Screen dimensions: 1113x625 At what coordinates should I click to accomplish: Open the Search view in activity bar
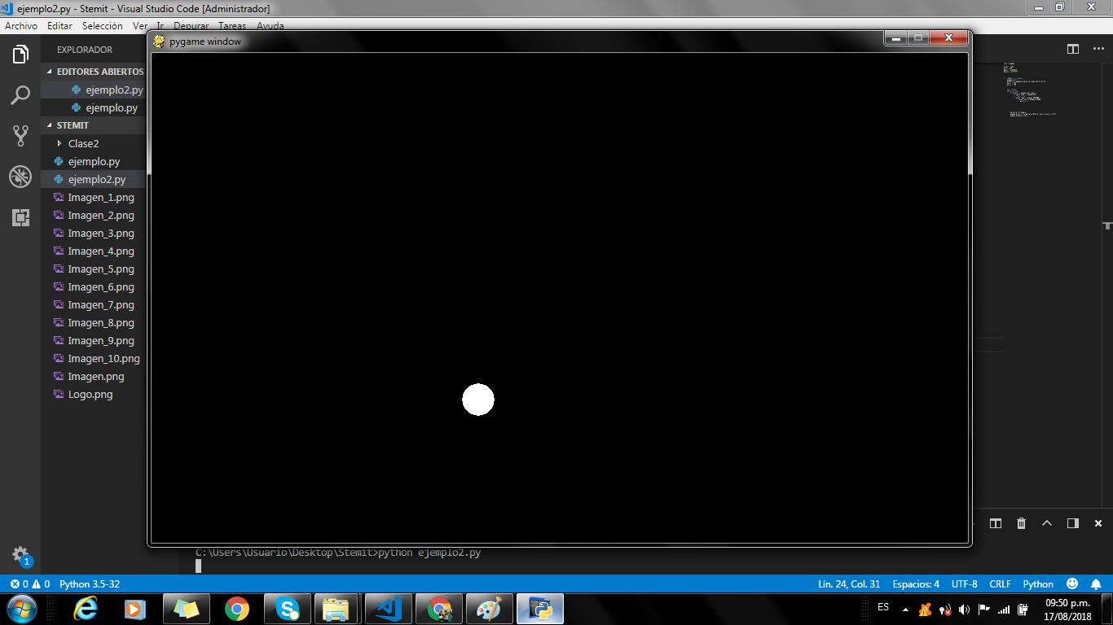(20, 95)
